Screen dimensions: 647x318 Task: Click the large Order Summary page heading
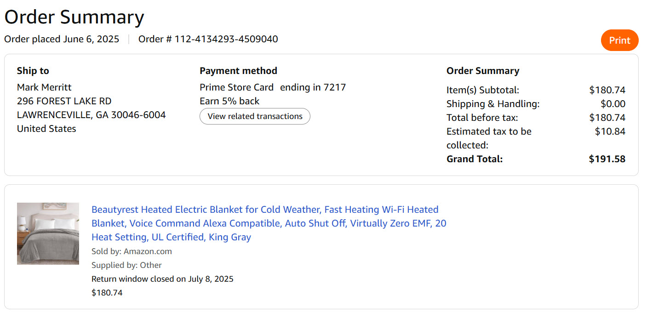[x=74, y=17]
